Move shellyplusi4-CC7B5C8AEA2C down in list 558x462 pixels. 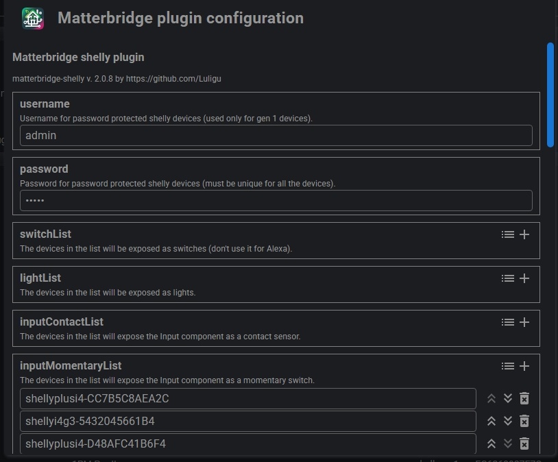pos(508,398)
